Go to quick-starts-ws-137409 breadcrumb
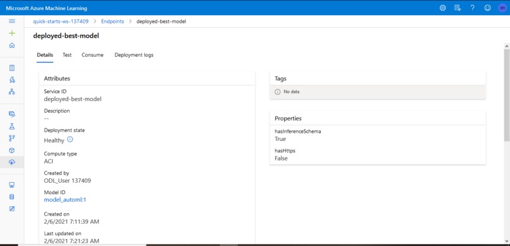This screenshot has height=246, width=510. pos(61,22)
